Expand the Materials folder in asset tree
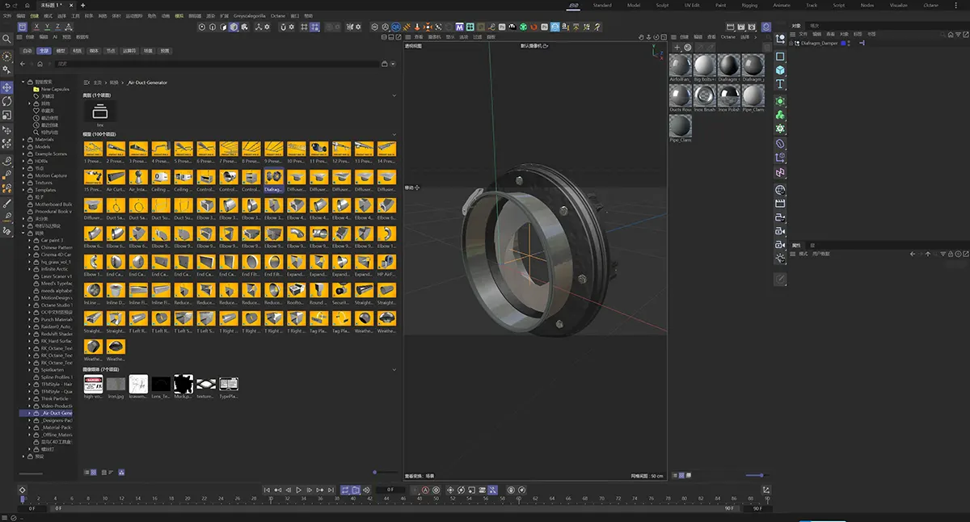This screenshot has height=522, width=970. point(23,140)
